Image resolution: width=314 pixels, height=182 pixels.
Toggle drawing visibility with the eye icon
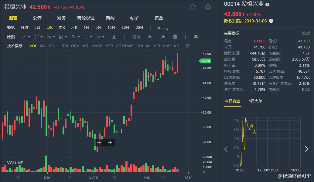[196, 37]
